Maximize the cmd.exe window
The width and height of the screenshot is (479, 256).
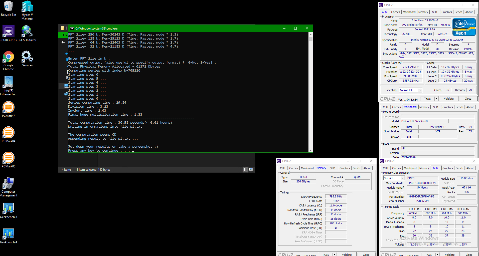[295, 28]
